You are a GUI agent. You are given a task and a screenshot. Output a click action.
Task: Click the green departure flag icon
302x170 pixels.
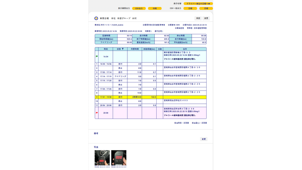(x=97, y=57)
